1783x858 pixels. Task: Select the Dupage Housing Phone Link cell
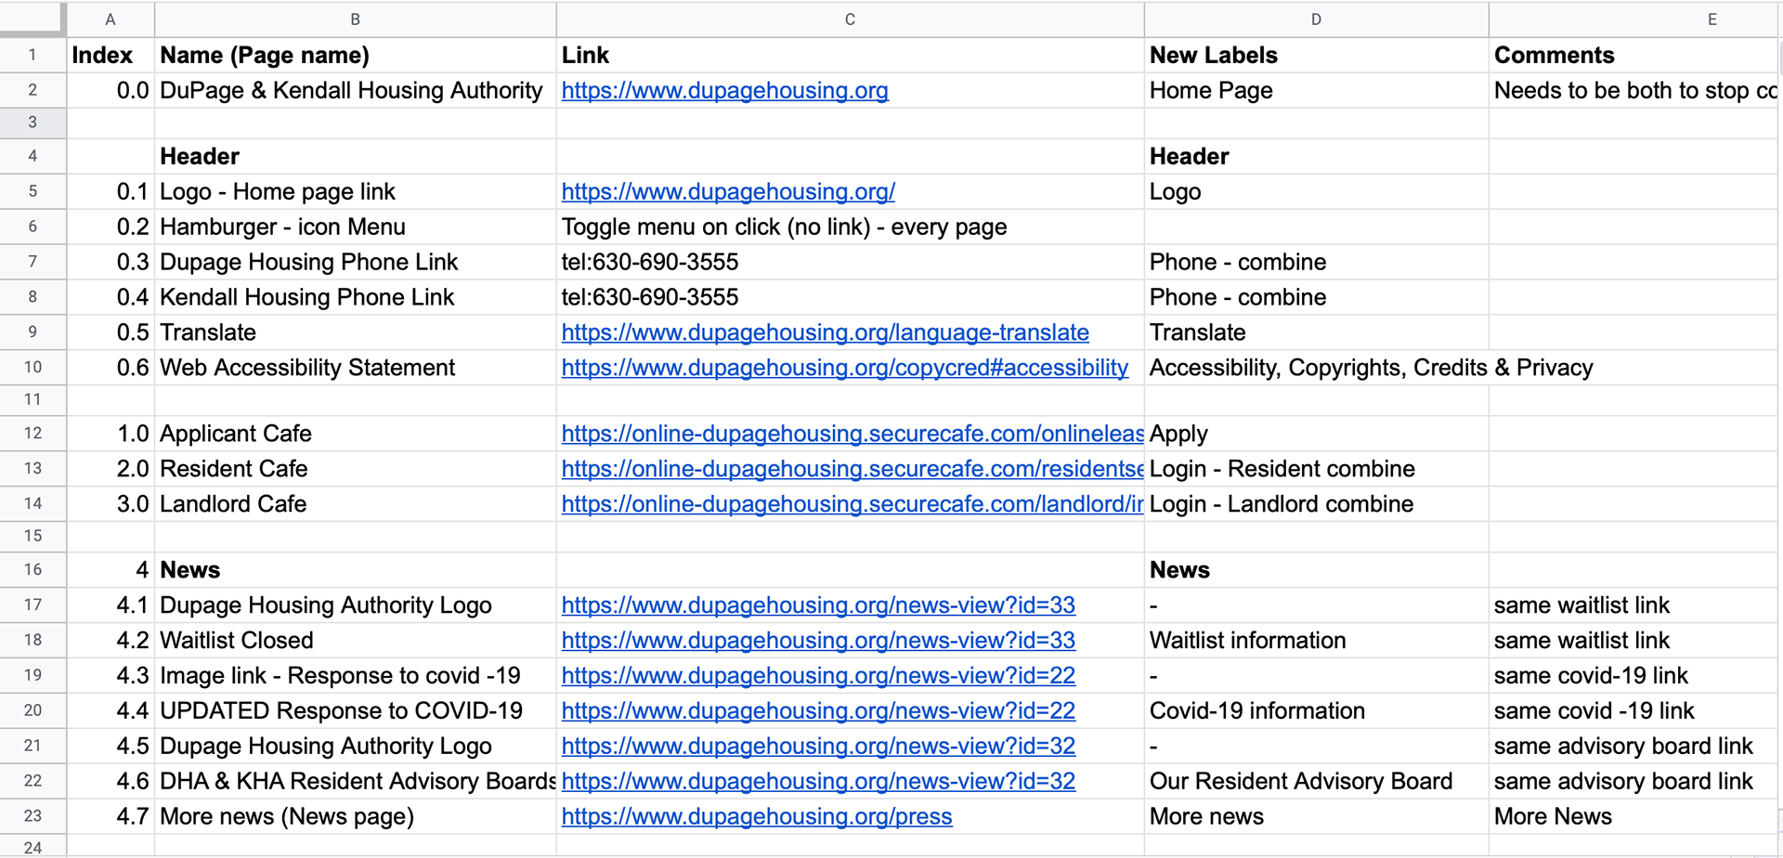point(356,263)
